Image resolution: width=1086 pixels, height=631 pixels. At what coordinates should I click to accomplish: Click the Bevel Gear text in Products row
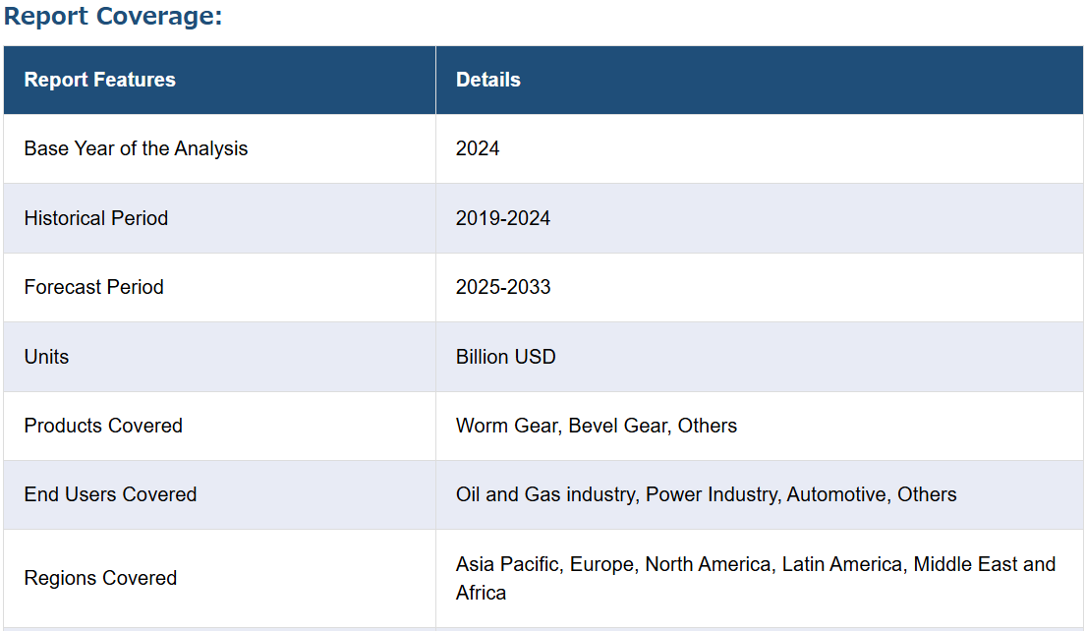pyautogui.click(x=618, y=426)
